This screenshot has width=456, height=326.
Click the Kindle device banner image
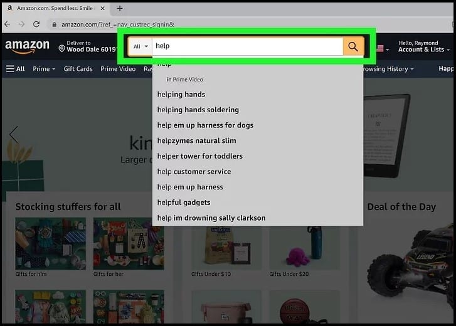387,135
